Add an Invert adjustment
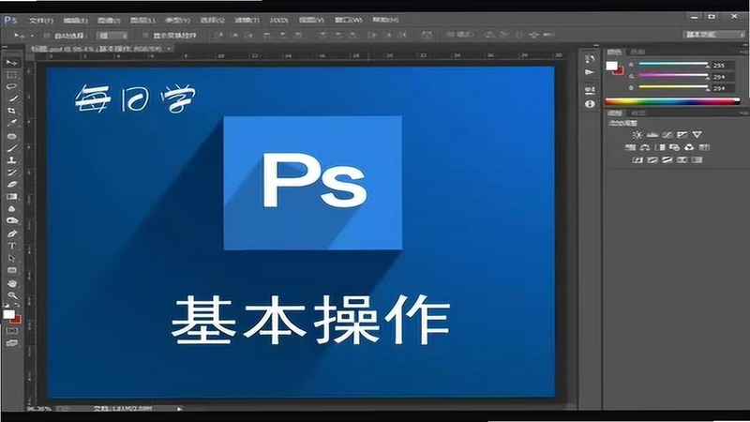 (637, 159)
